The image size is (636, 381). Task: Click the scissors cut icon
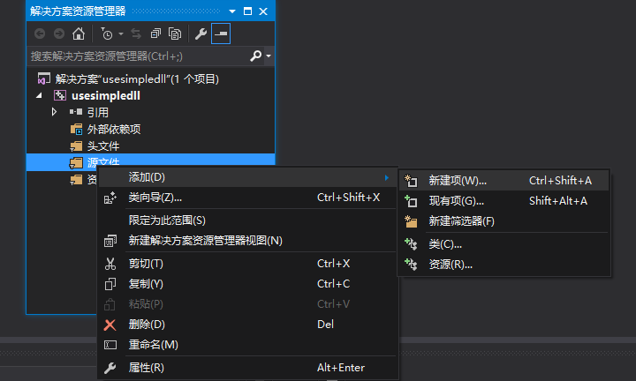(x=110, y=264)
